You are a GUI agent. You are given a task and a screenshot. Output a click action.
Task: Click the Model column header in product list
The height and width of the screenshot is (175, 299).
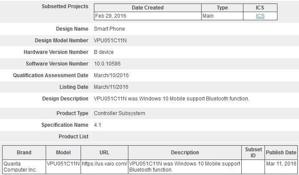[x=63, y=153]
